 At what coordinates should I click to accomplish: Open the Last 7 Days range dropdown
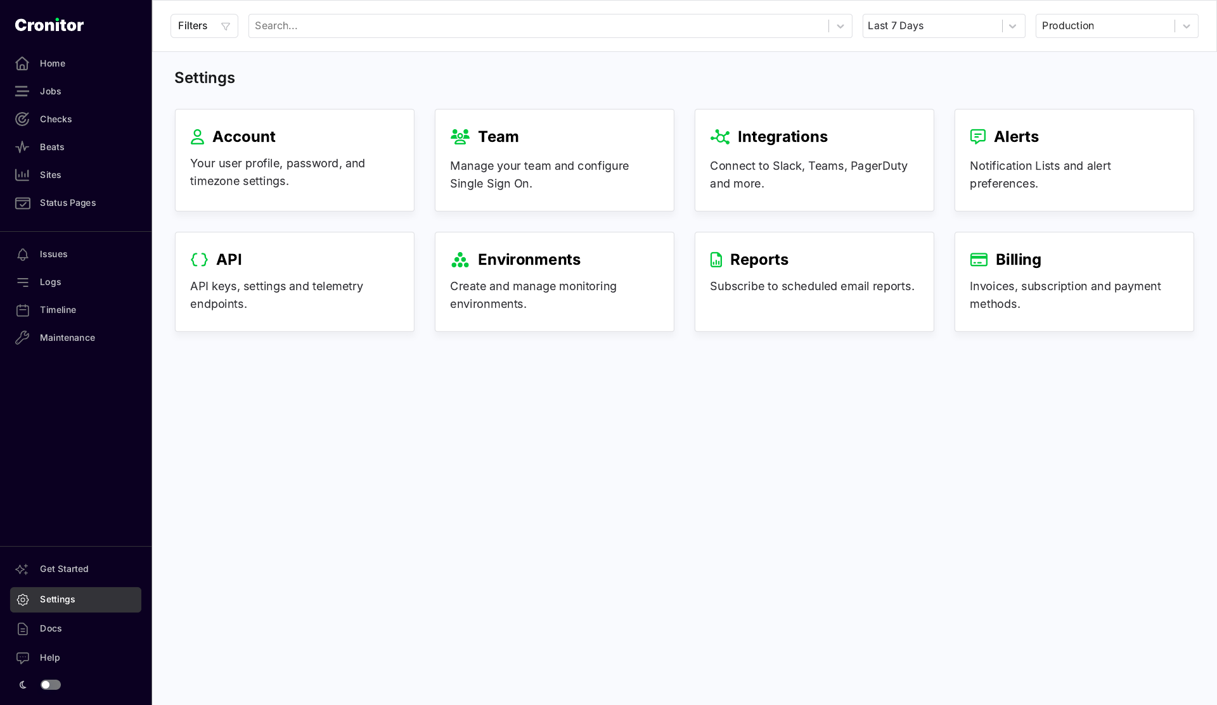tap(944, 26)
